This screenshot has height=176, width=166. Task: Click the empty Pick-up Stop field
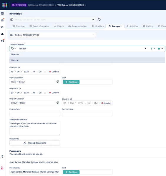tap(35, 114)
